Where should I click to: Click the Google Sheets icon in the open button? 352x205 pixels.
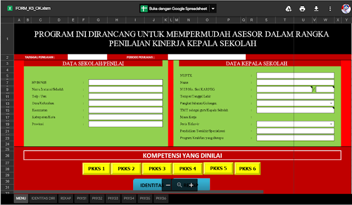point(144,9)
